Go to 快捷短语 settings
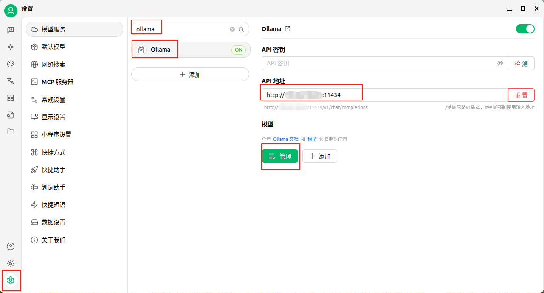 click(x=74, y=205)
